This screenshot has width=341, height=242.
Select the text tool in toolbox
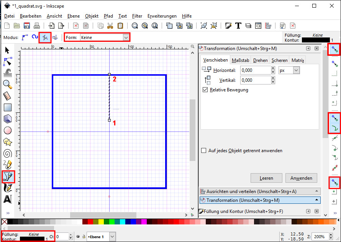(8, 199)
